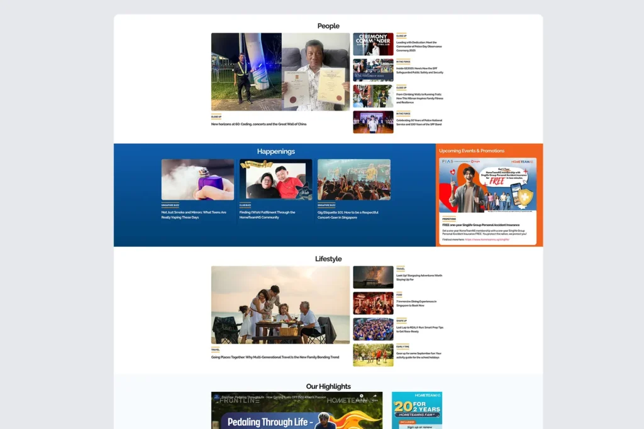This screenshot has height=429, width=644.
Task: Click 'Finding (Wish) Fulfilment' article headline
Action: point(267,215)
